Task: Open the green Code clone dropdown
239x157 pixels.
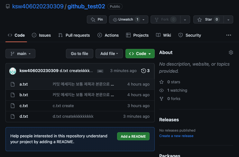Action: 140,53
